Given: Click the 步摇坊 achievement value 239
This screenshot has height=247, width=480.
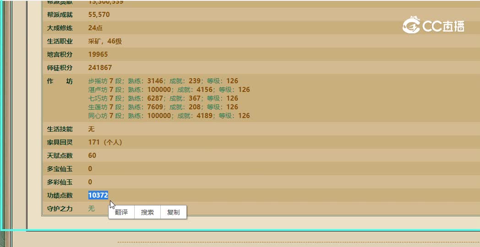Looking at the screenshot, I should pos(194,81).
